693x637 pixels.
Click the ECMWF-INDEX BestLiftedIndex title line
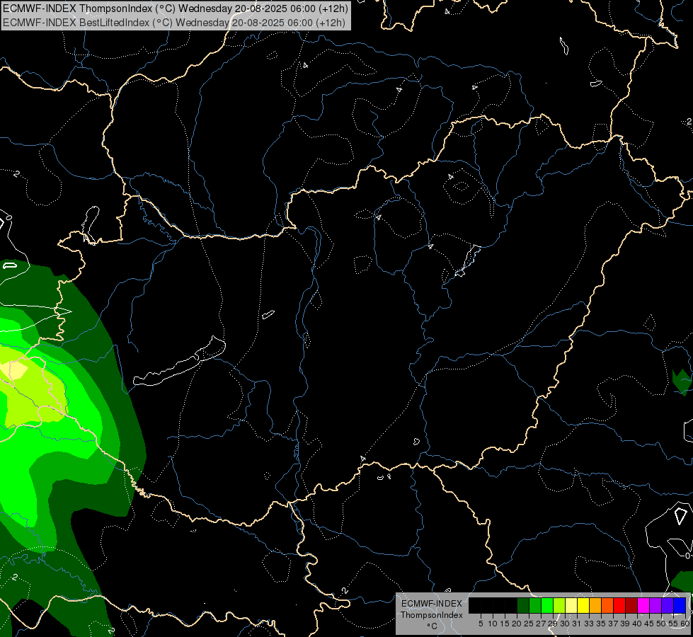(173, 23)
